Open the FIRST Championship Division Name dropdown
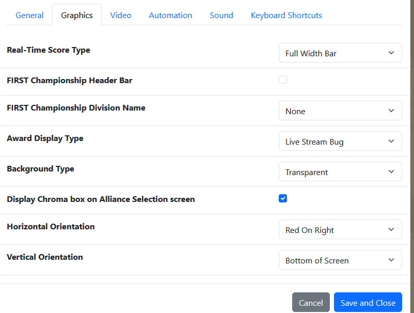This screenshot has height=313, width=414. tap(340, 111)
